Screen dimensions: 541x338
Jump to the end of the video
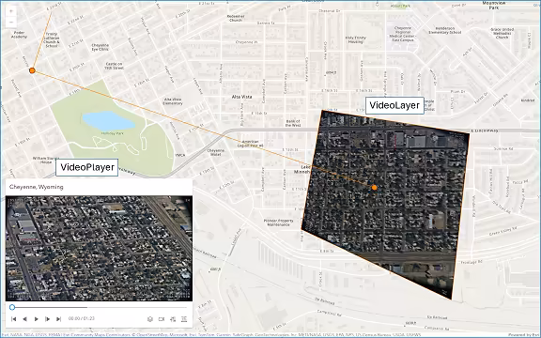coord(58,319)
